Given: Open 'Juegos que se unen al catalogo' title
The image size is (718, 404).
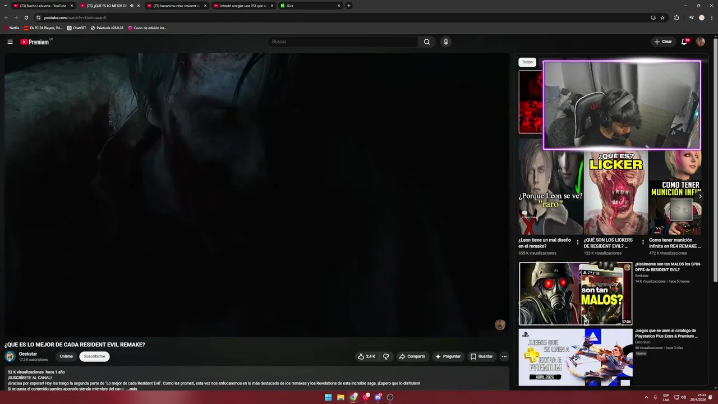Looking at the screenshot, I should 666,333.
